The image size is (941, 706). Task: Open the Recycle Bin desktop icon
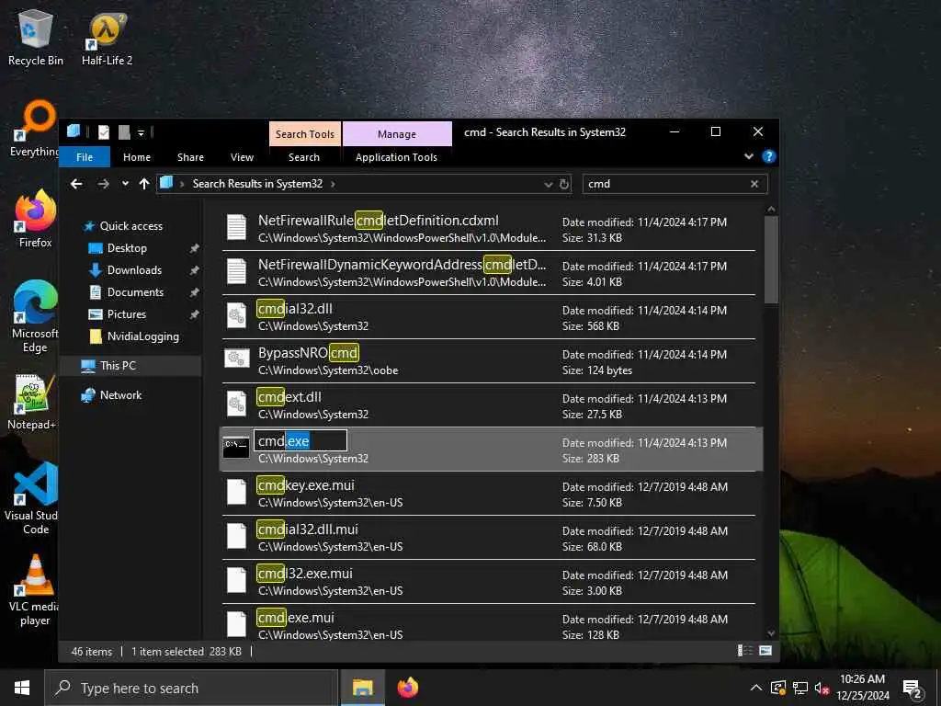point(36,38)
